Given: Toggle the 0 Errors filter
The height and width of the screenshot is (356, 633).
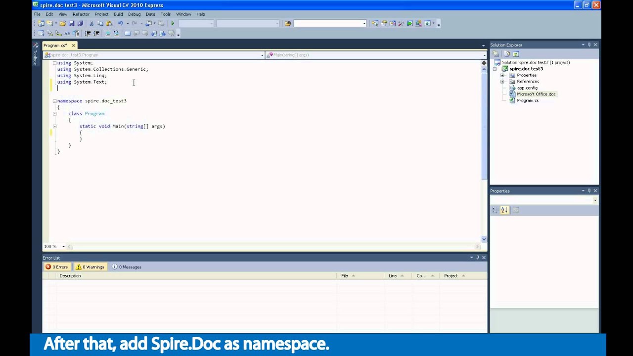Looking at the screenshot, I should [57, 267].
